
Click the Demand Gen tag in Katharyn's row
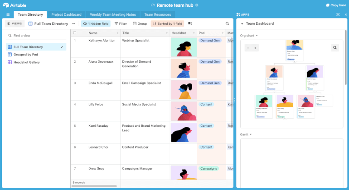[x=210, y=40]
